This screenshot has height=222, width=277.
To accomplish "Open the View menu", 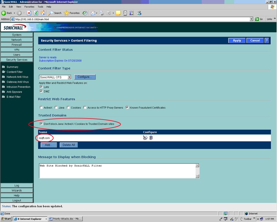I will 19,7.
